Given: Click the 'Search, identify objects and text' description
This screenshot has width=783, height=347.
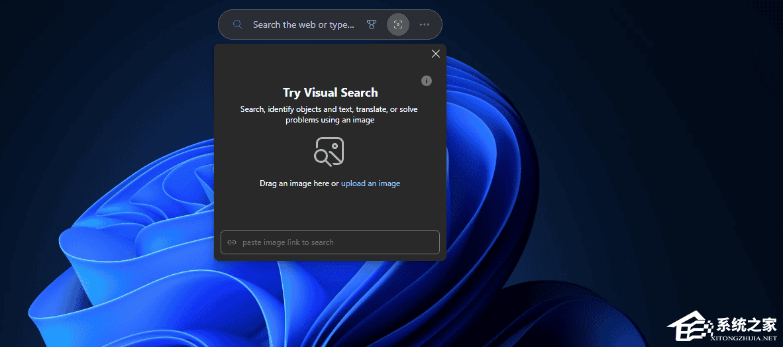Looking at the screenshot, I should [x=329, y=115].
